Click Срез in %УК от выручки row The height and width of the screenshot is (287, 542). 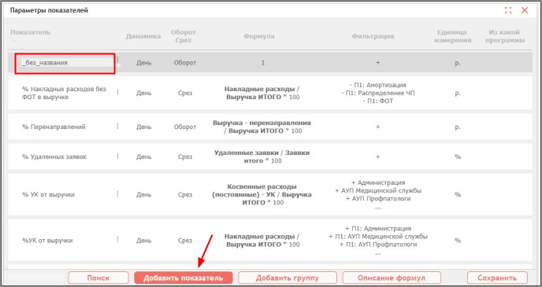(185, 241)
